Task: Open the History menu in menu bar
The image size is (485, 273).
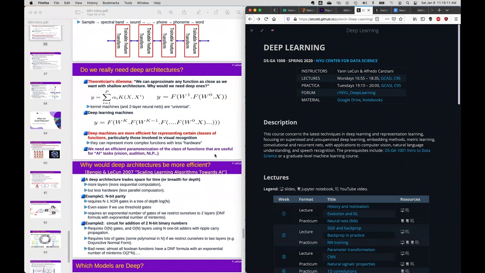Action: click(x=92, y=3)
